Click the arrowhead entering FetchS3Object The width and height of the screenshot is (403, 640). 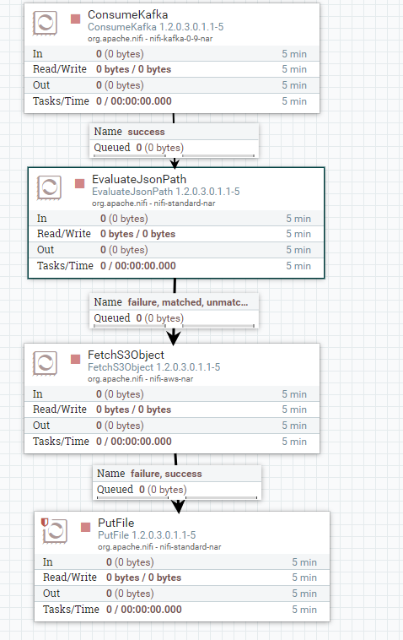(x=174, y=338)
